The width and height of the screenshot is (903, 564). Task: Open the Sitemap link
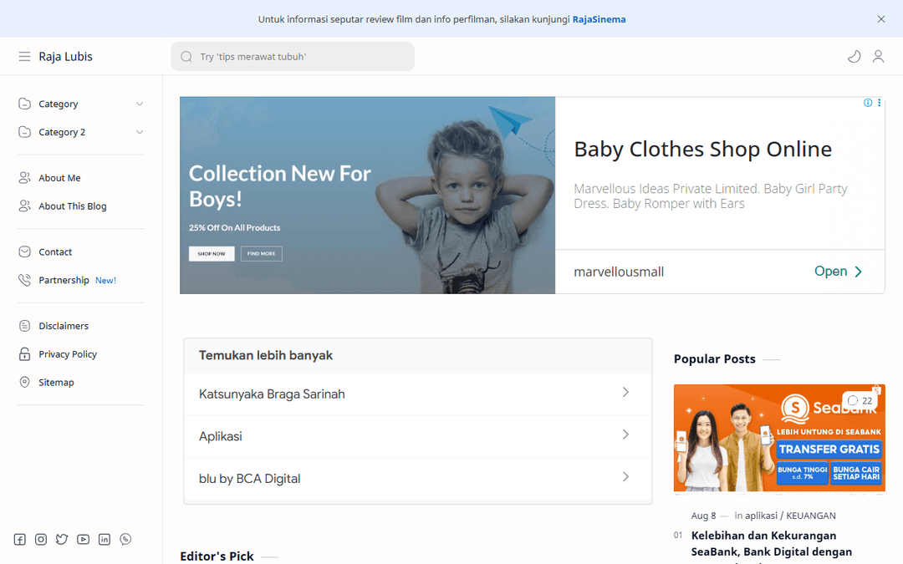(x=56, y=382)
